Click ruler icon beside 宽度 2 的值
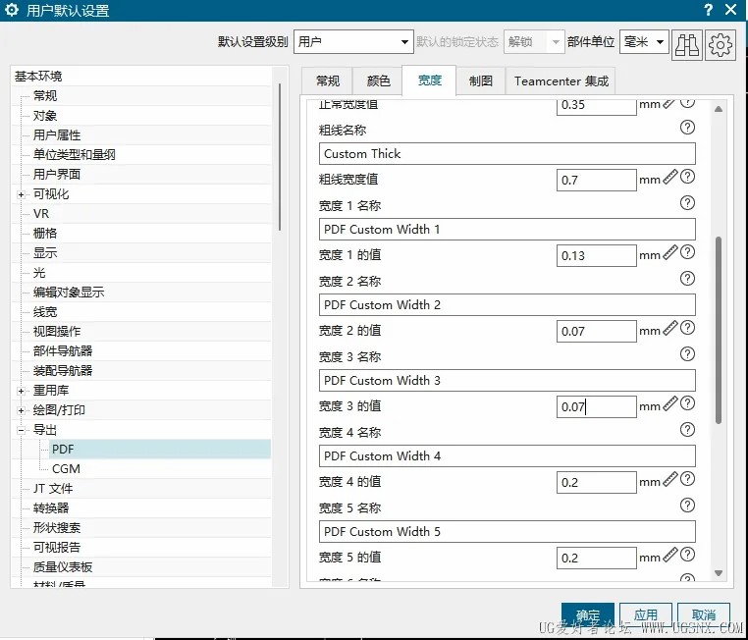Screen dimensions: 748x640 click(x=670, y=328)
